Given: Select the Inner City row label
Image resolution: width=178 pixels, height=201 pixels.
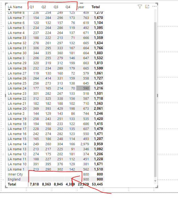Looking at the screenshot, I should (x=15, y=174).
